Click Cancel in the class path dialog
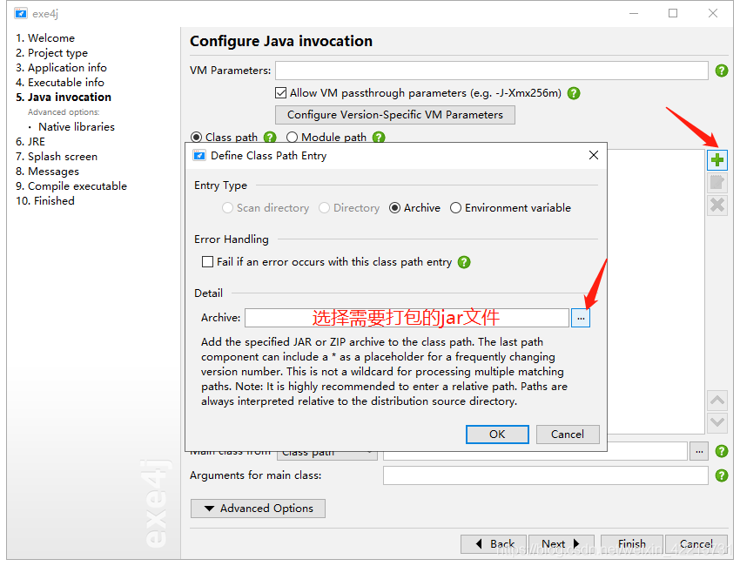This screenshot has width=740, height=566. pyautogui.click(x=568, y=435)
